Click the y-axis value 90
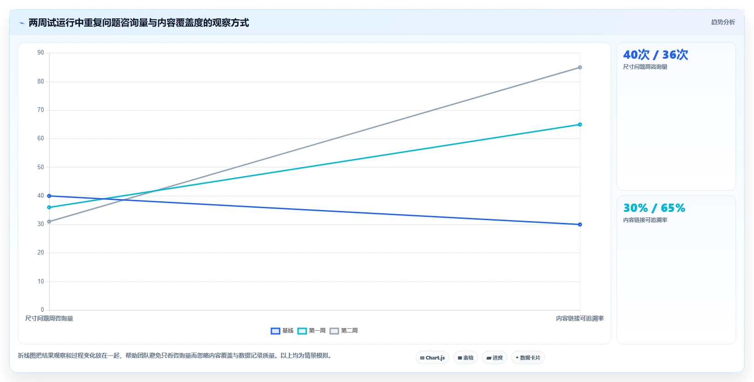Image resolution: width=754 pixels, height=382 pixels. [41, 53]
